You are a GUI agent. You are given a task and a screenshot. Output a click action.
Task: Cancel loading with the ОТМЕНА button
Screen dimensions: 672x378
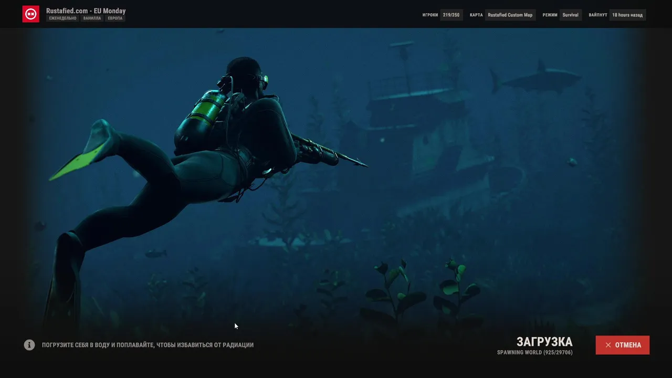click(623, 345)
